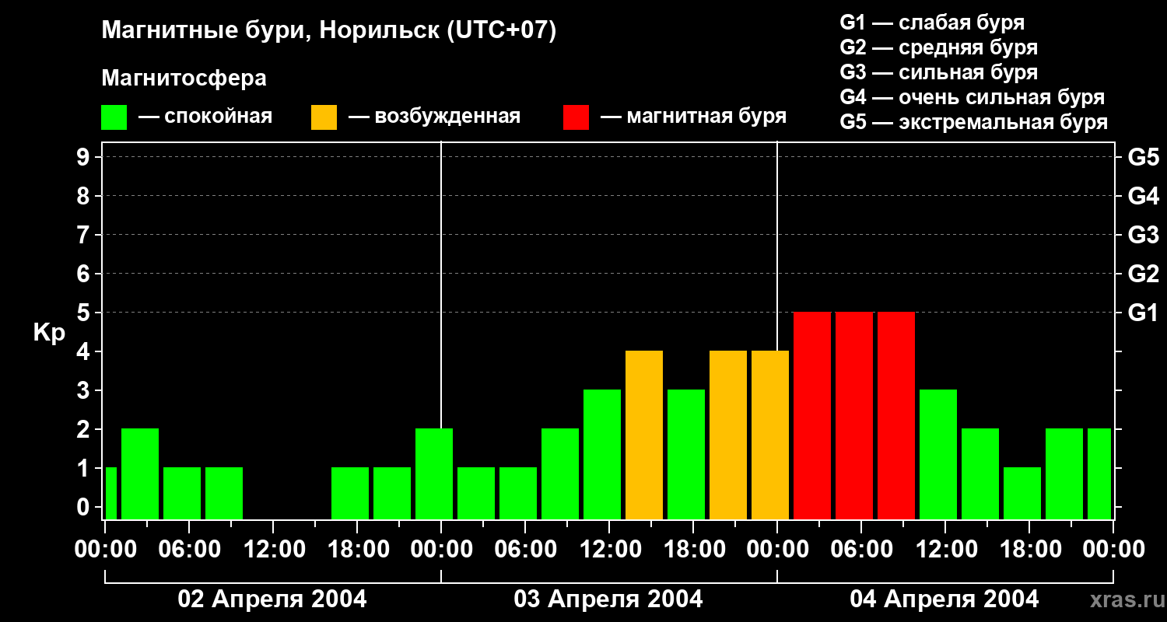Click the '02 Апреля 2004' date label
The width and height of the screenshot is (1167, 622).
coord(272,599)
